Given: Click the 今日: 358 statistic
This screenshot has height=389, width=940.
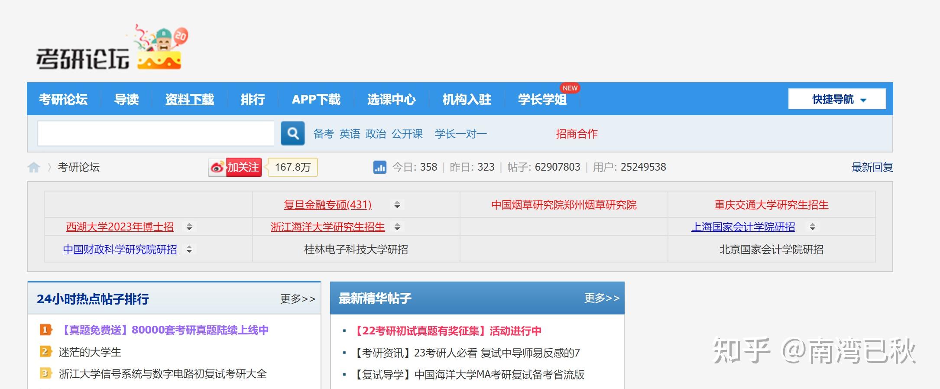Looking at the screenshot, I should (x=415, y=167).
